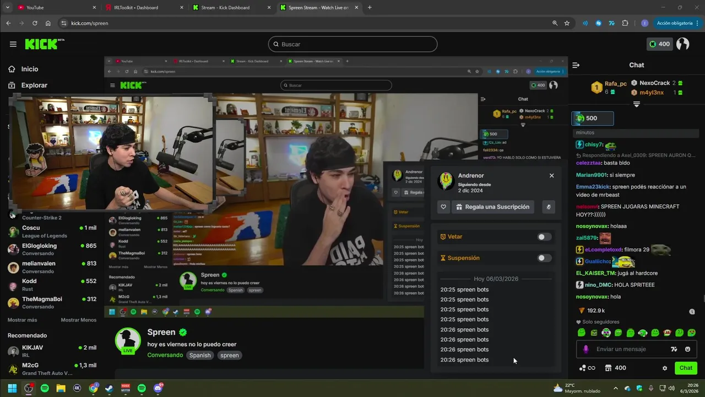Open the shop icon next to 400
Image resolution: width=705 pixels, height=397 pixels.
pos(608,368)
